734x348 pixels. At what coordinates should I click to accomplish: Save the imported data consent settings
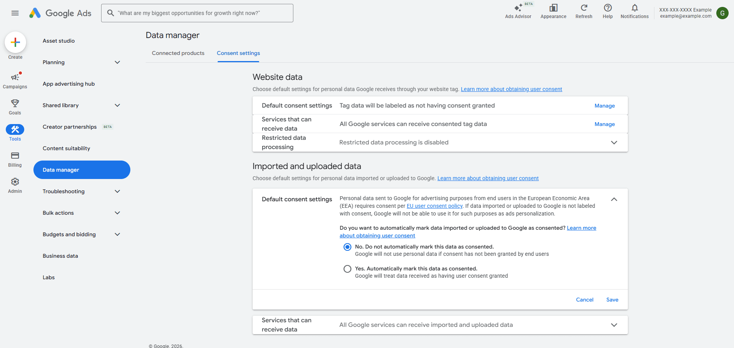[612, 300]
